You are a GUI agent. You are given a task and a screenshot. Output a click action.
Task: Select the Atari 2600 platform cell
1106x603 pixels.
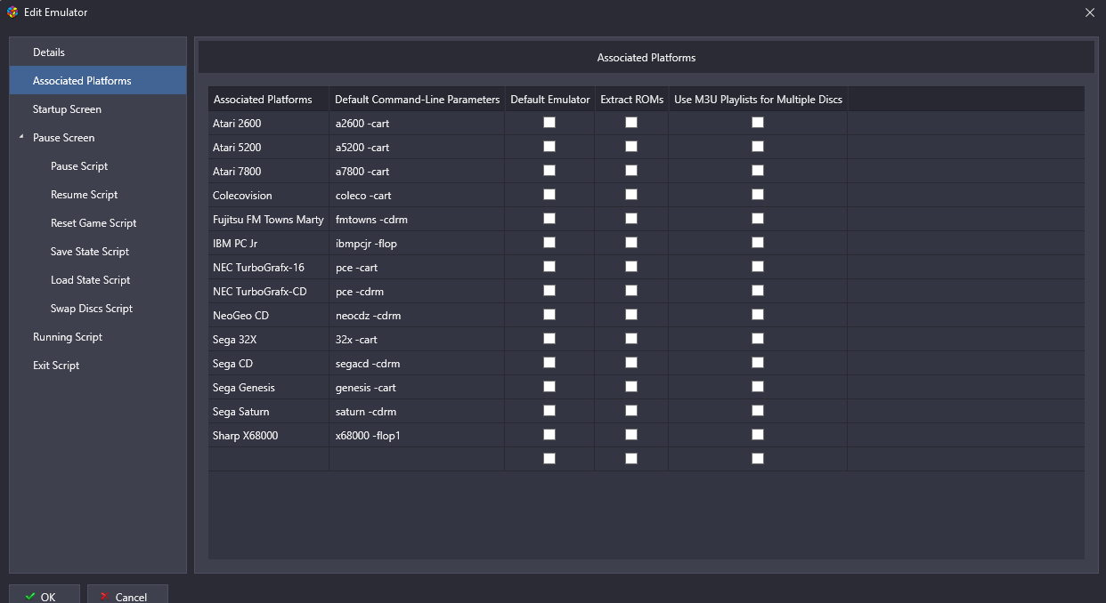pyautogui.click(x=269, y=124)
